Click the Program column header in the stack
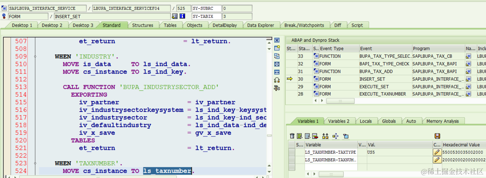486x178 pixels. tap(438, 49)
